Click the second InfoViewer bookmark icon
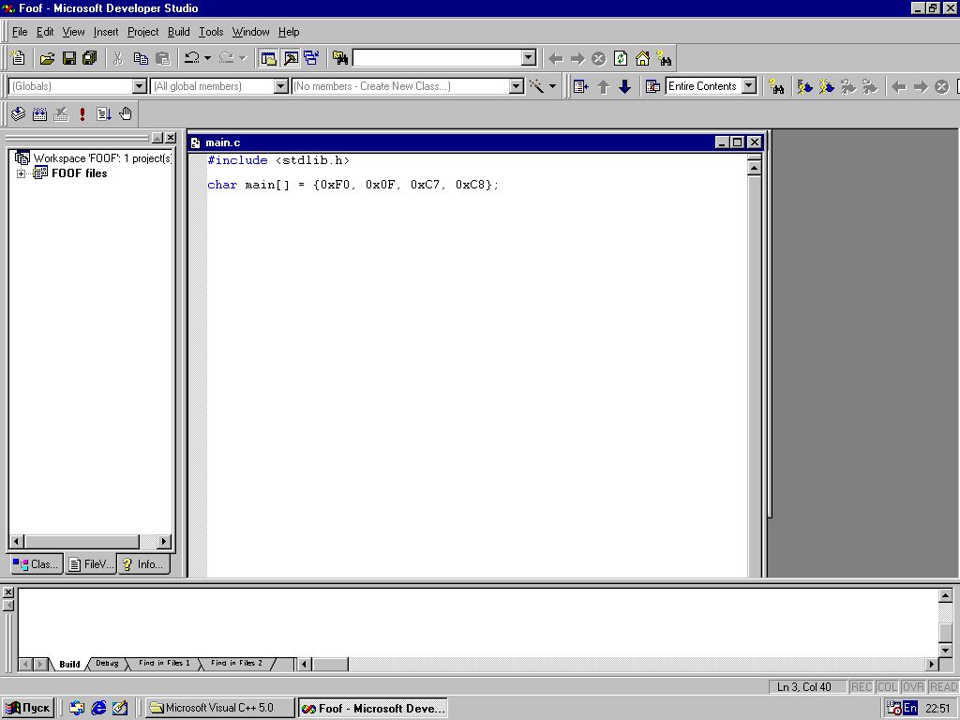960x720 pixels. click(826, 86)
